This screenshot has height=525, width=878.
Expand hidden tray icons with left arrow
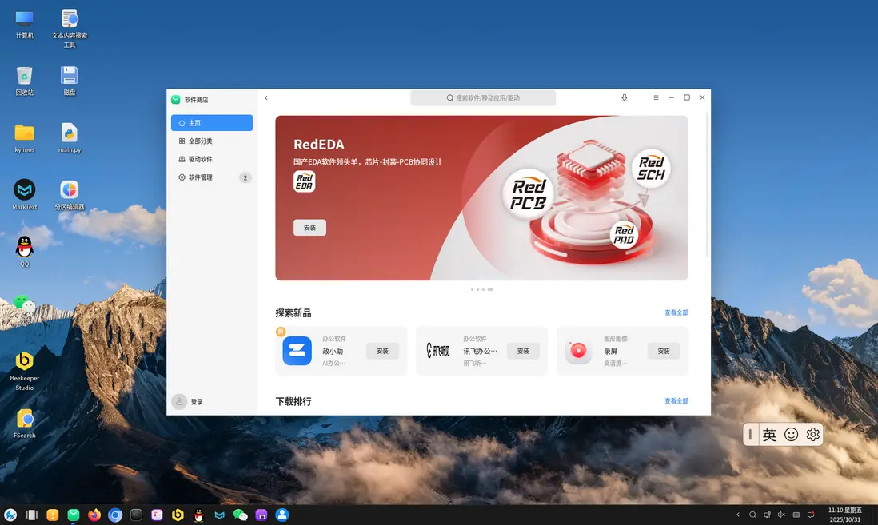coord(738,515)
